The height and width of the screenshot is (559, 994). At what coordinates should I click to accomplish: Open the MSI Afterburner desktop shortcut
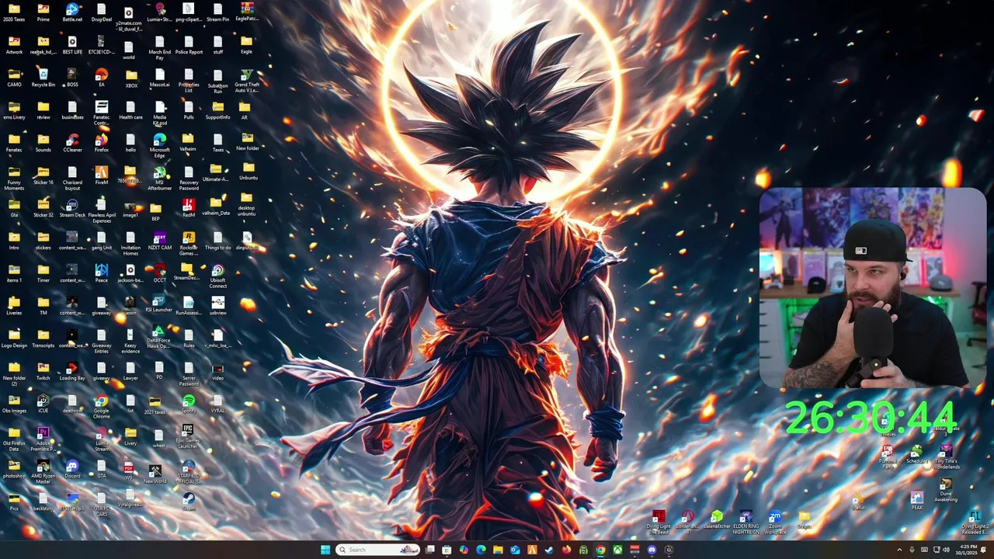click(x=160, y=178)
